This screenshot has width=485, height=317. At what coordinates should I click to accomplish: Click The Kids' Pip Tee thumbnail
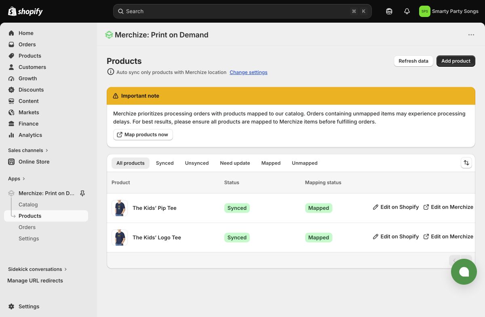[x=120, y=208]
